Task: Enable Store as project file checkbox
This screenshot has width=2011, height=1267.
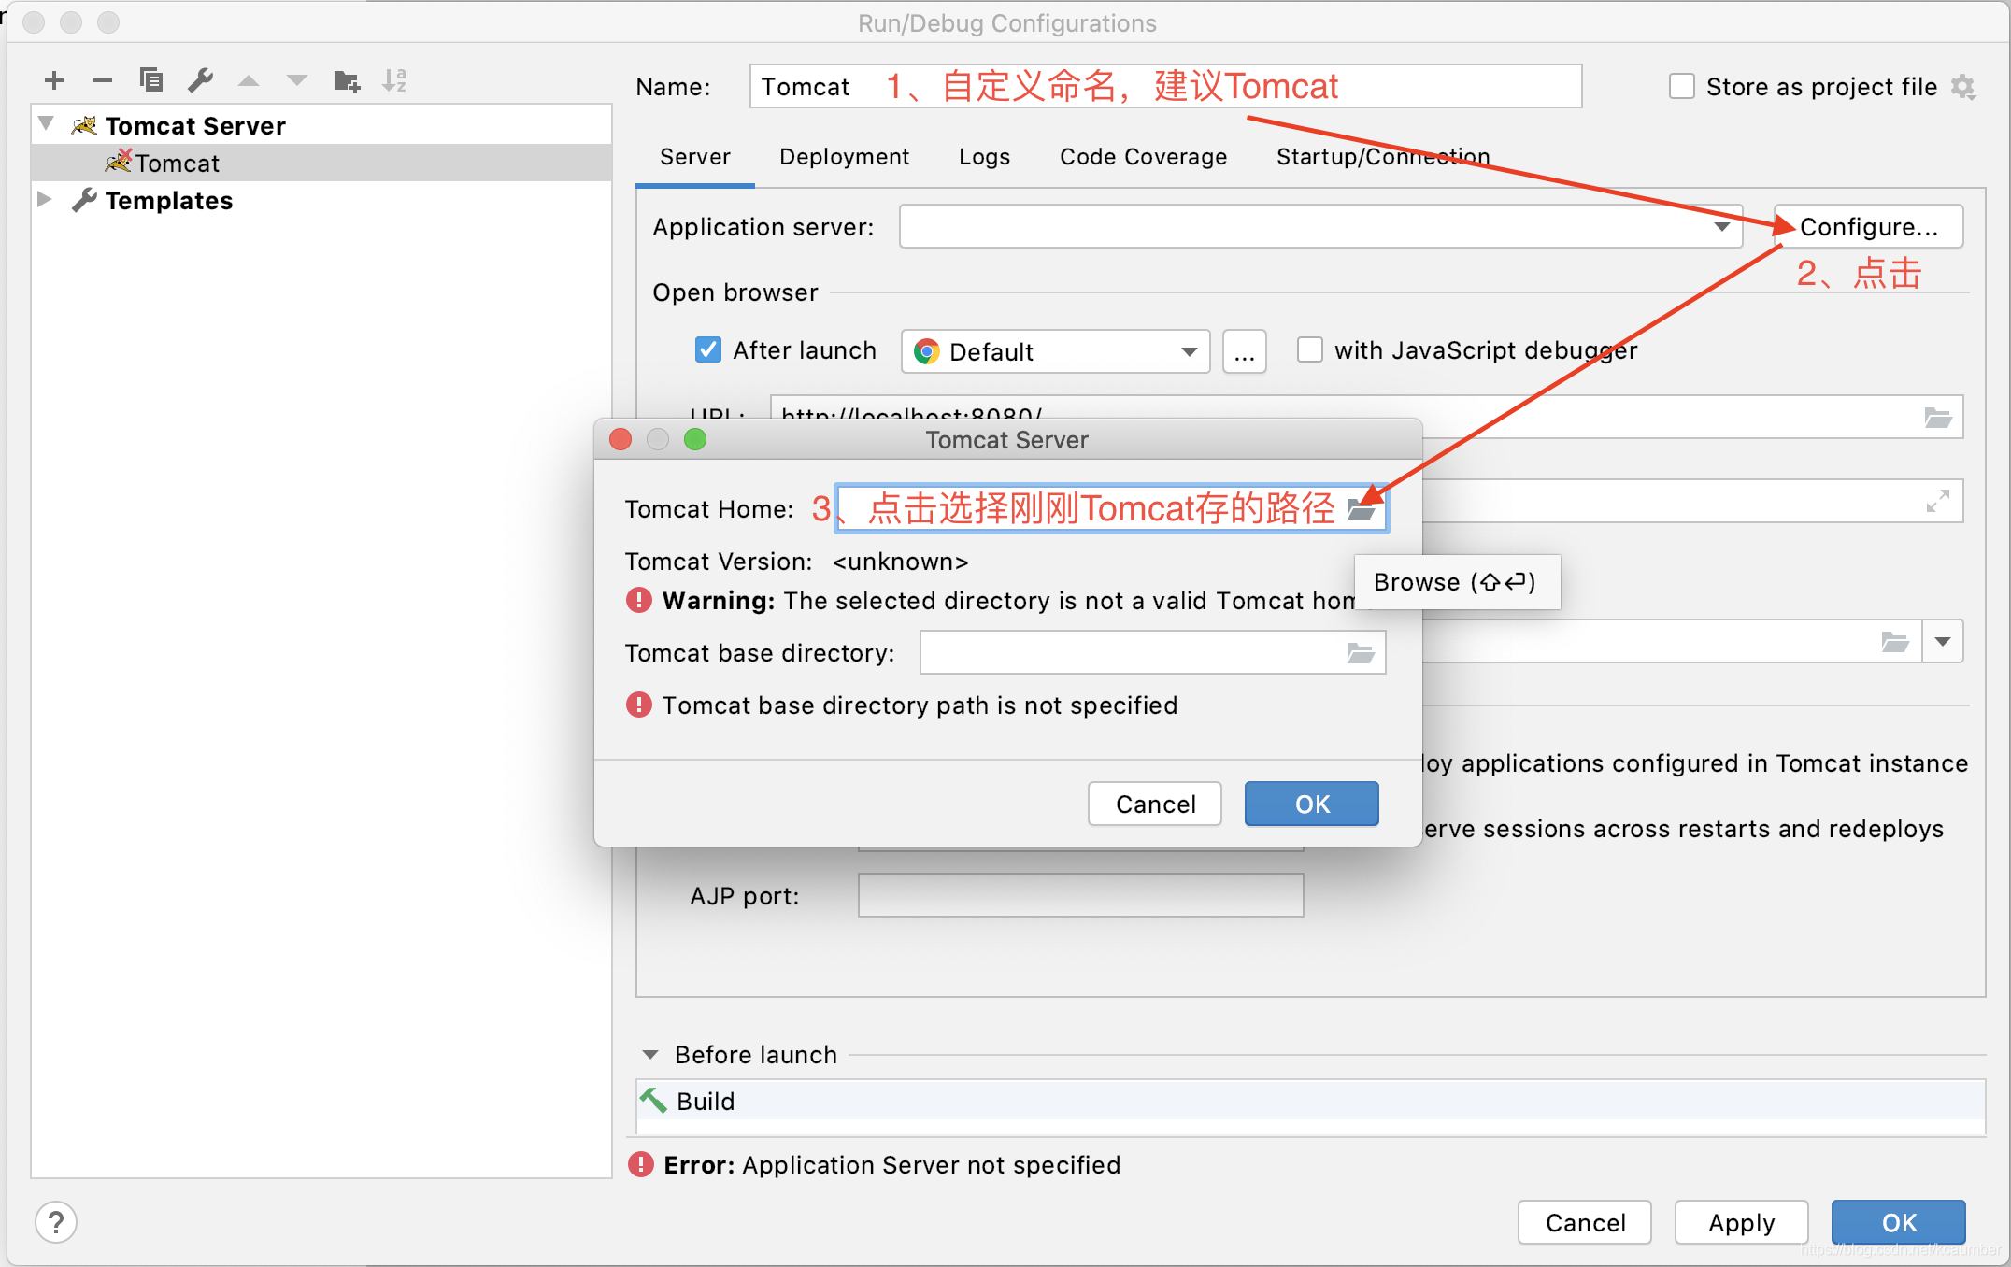Action: pos(1682,87)
